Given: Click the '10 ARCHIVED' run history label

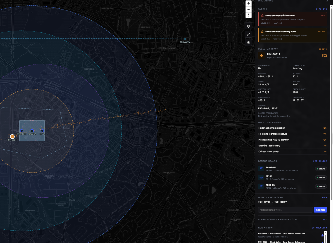Looking at the screenshot, I should (319, 228).
